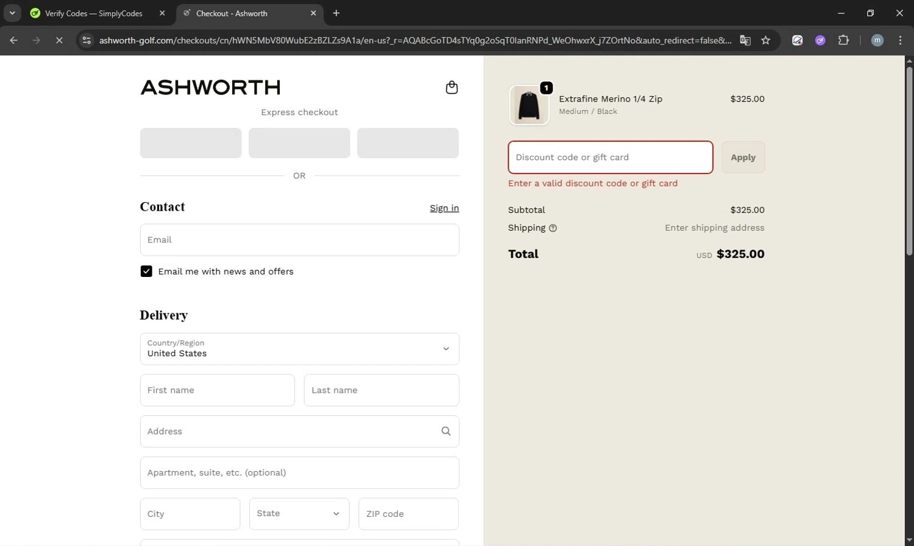Click the browser address bar URL

(414, 40)
